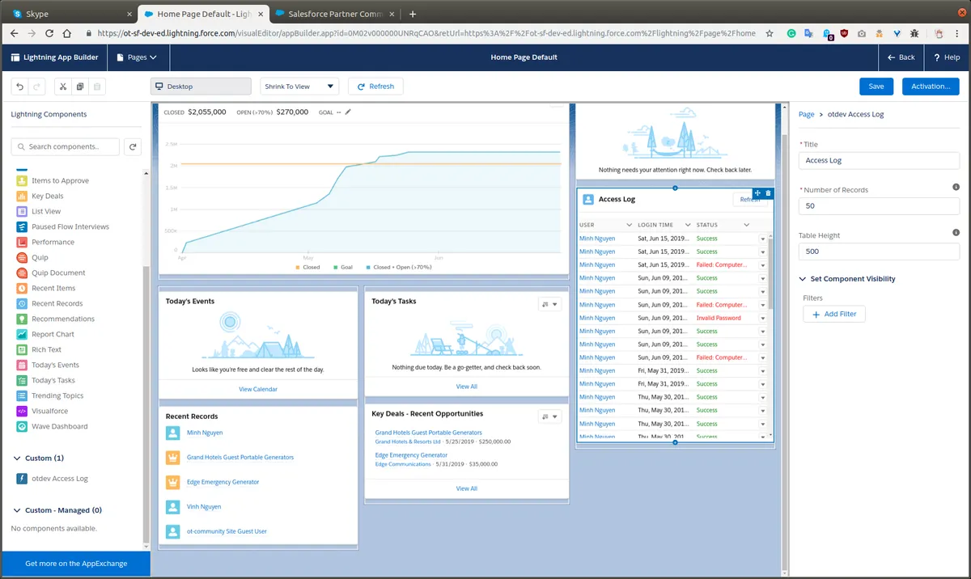Click the browser home icon
Image resolution: width=971 pixels, height=579 pixels.
point(68,33)
